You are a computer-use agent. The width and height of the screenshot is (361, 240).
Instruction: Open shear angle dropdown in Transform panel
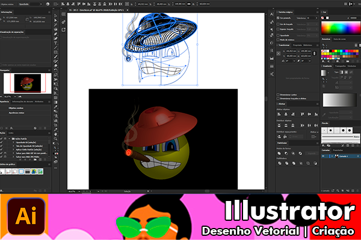[310, 61]
